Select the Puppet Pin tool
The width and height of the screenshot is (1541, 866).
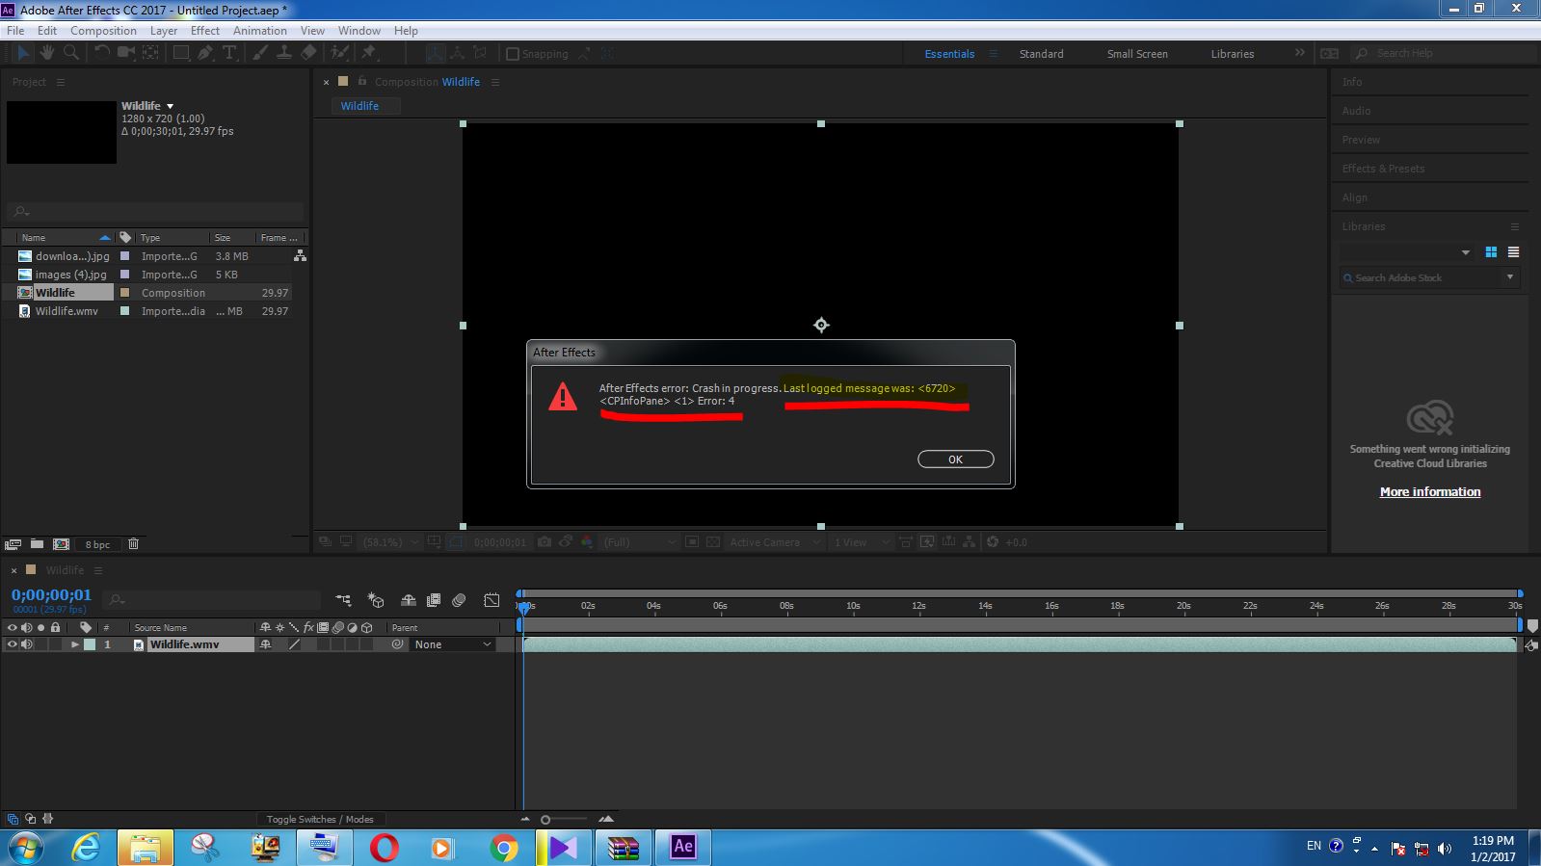pyautogui.click(x=369, y=53)
